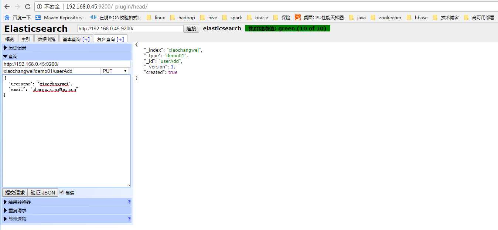Click the 连接 button
This screenshot has width=498, height=230.
pos(191,28)
